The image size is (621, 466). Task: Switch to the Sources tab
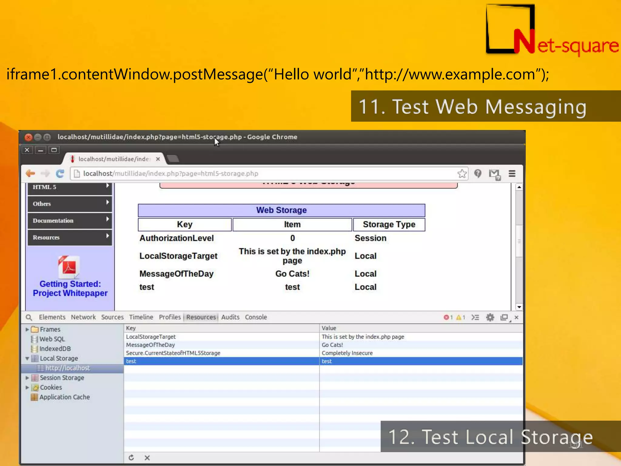pos(112,317)
